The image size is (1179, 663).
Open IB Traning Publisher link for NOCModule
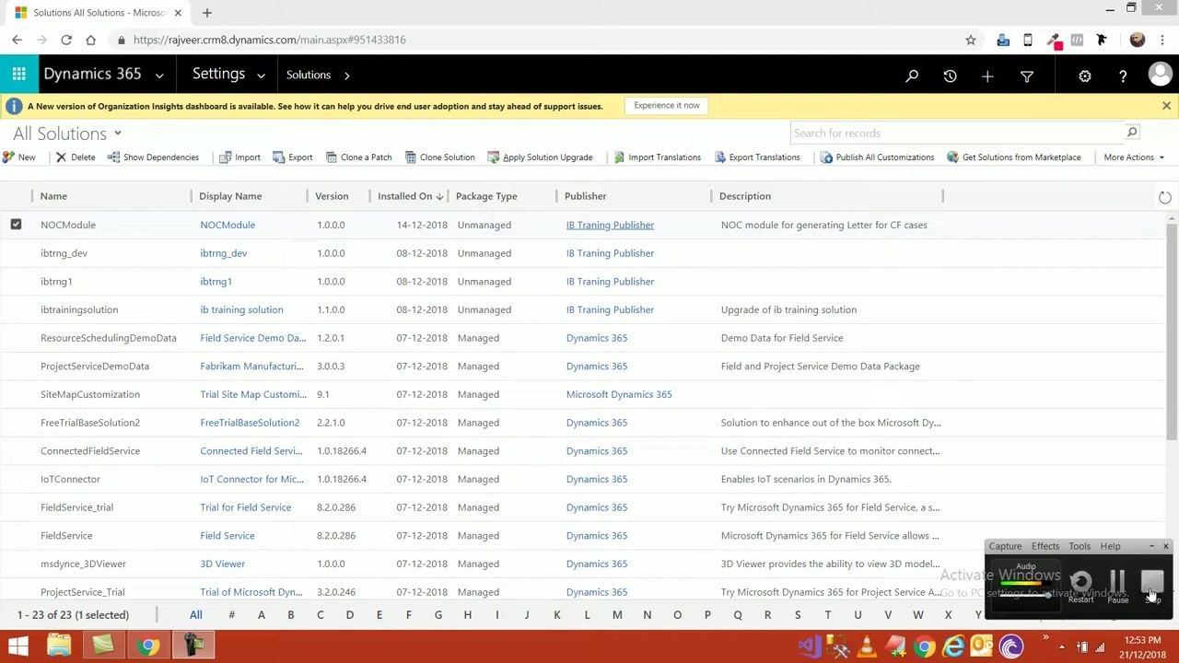(x=610, y=225)
